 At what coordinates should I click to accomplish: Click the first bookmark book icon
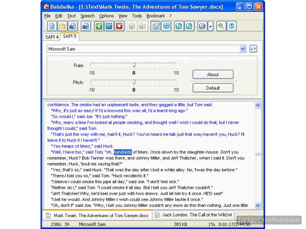[179, 26]
